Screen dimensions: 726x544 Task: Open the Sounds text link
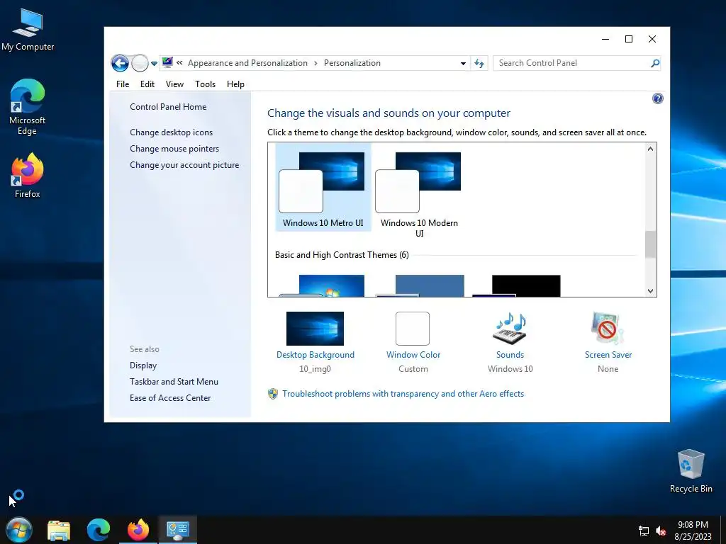coord(510,355)
